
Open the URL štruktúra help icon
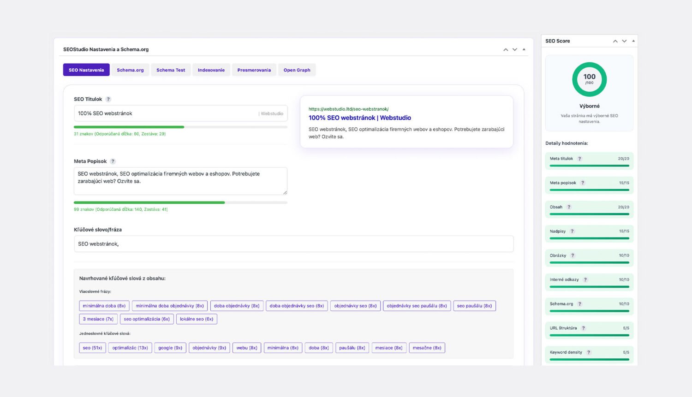click(583, 328)
